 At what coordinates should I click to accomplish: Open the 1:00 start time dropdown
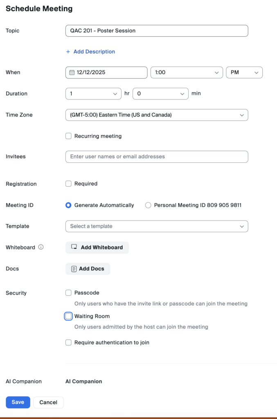(x=187, y=72)
